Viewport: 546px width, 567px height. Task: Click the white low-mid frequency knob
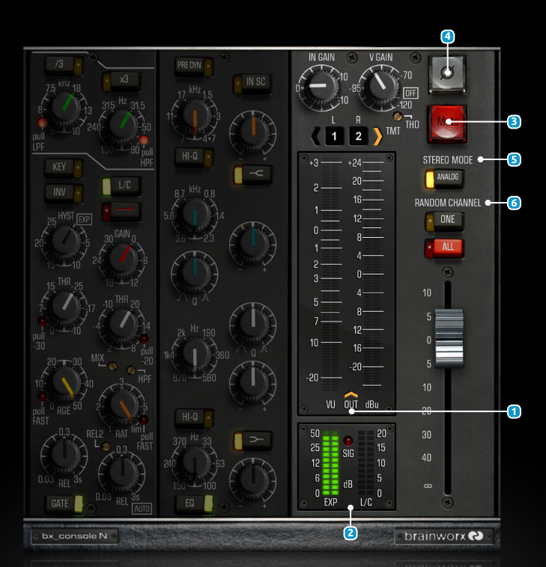[x=195, y=355]
